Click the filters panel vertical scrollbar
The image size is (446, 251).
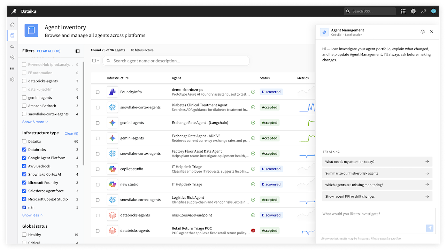tap(83, 113)
